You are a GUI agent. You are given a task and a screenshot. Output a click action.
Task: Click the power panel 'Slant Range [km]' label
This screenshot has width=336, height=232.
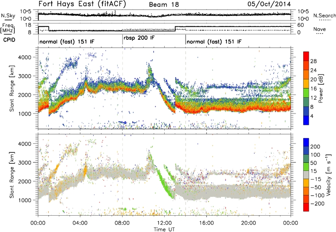point(12,88)
